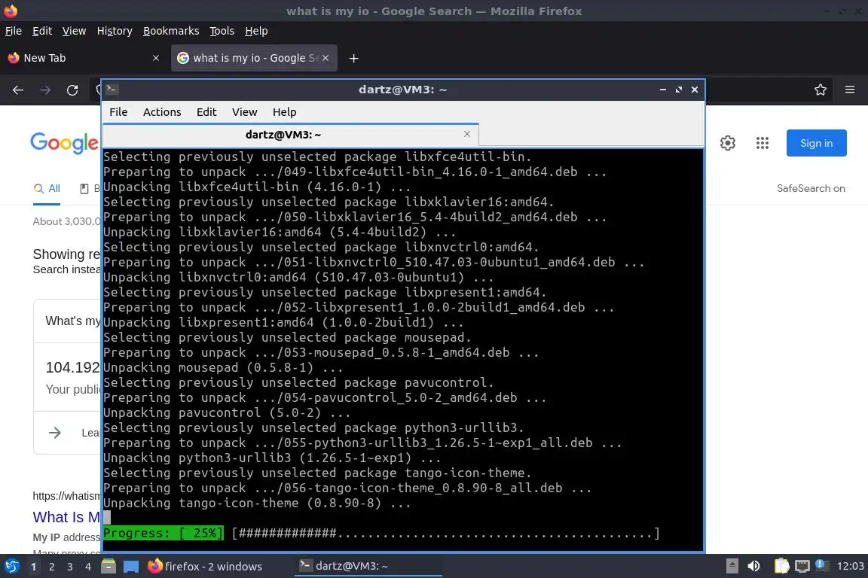Open the terminal Edit menu
868x578 pixels.
[206, 111]
